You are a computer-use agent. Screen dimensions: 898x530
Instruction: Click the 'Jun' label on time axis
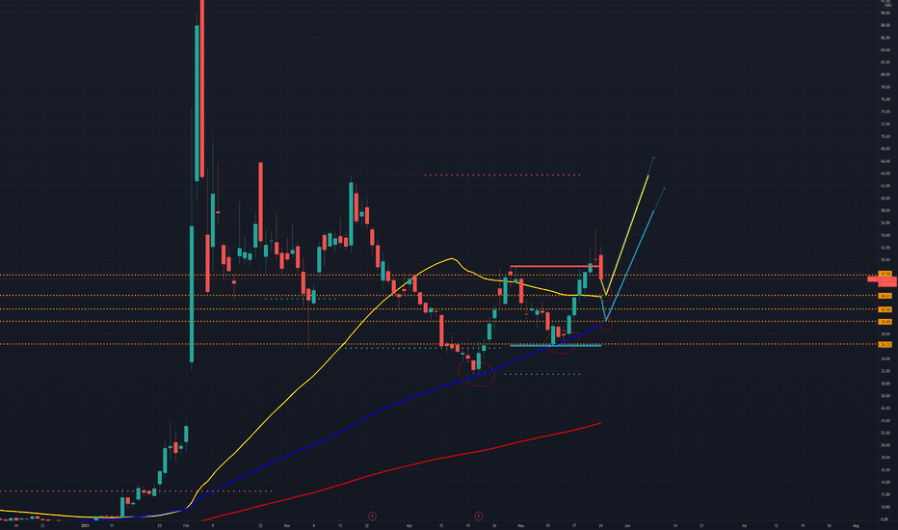pos(627,525)
